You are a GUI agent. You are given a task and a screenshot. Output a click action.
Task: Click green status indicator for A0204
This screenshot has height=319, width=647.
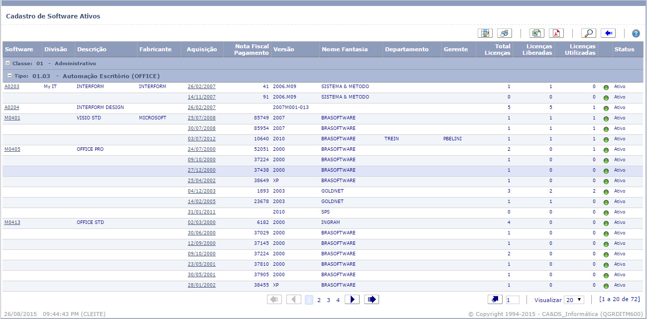pos(606,108)
